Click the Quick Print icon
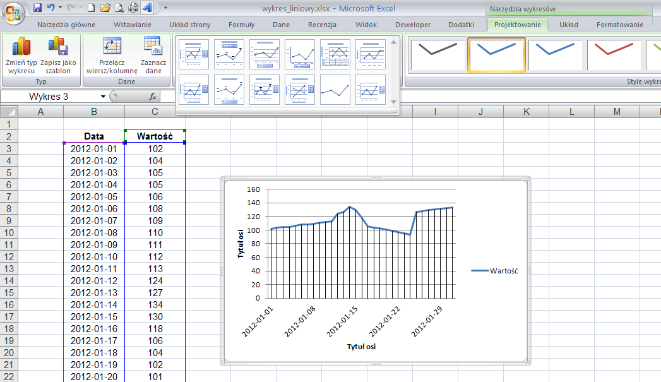 point(133,8)
